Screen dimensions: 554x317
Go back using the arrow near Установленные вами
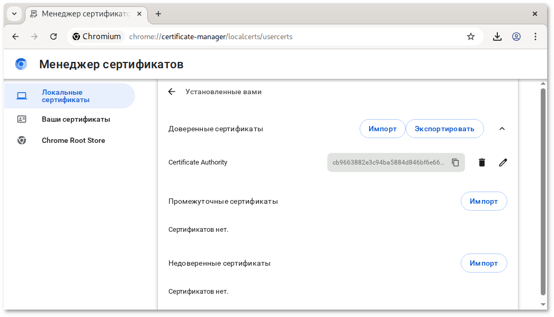[172, 92]
